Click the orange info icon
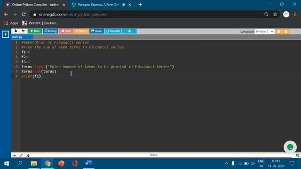Viewport: 301px width, 169px height. point(278,31)
